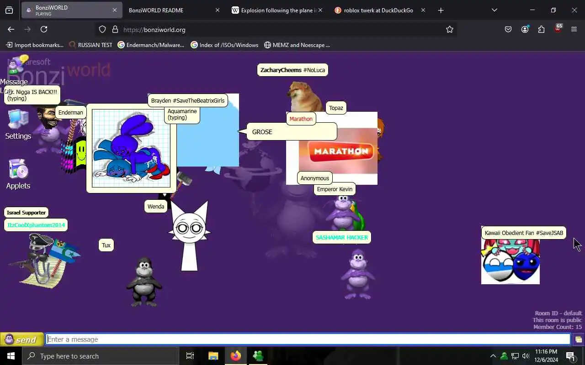The width and height of the screenshot is (585, 365).
Task: Click the Topaz name tag
Action: pyautogui.click(x=336, y=108)
